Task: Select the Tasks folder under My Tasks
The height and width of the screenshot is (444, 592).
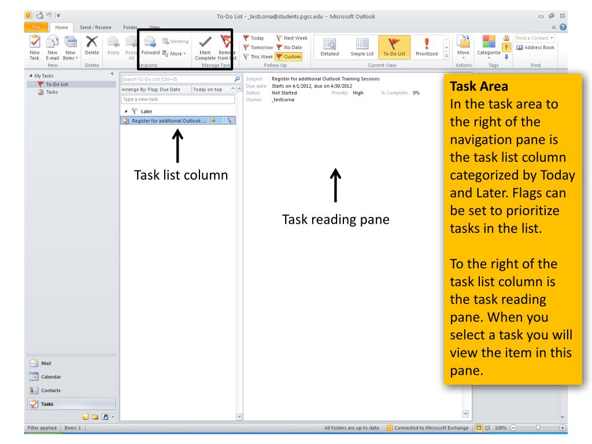Action: pos(51,92)
